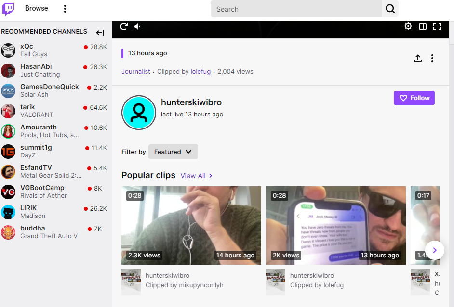Viewport: 454px width, 307px height.
Task: Open hunterskiwibro channel name heading
Action: [191, 102]
